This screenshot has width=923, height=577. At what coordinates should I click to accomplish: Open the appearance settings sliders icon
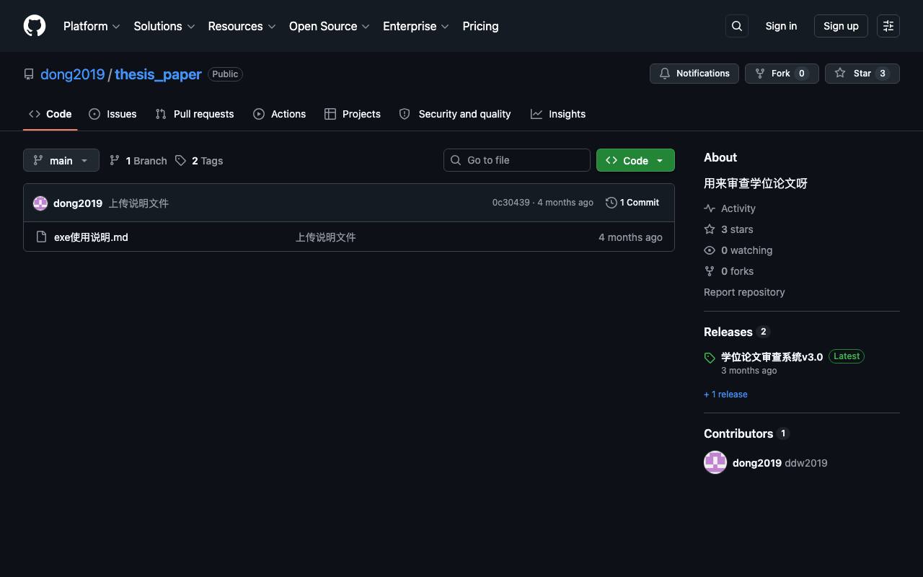point(888,26)
